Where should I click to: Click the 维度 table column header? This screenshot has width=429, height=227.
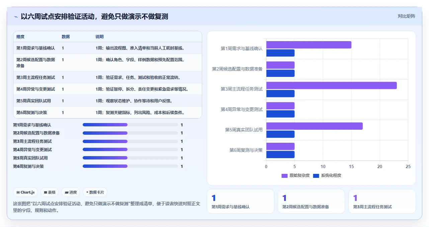[20, 37]
